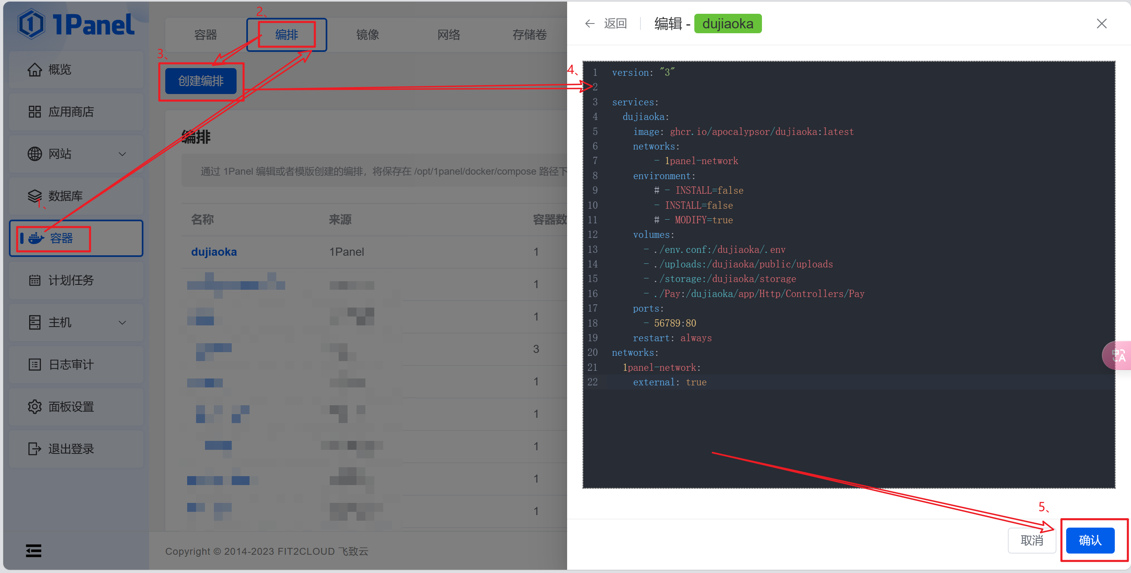Screen dimensions: 1131x573
Task: Click the floating translate bubble icon
Action: (1119, 355)
